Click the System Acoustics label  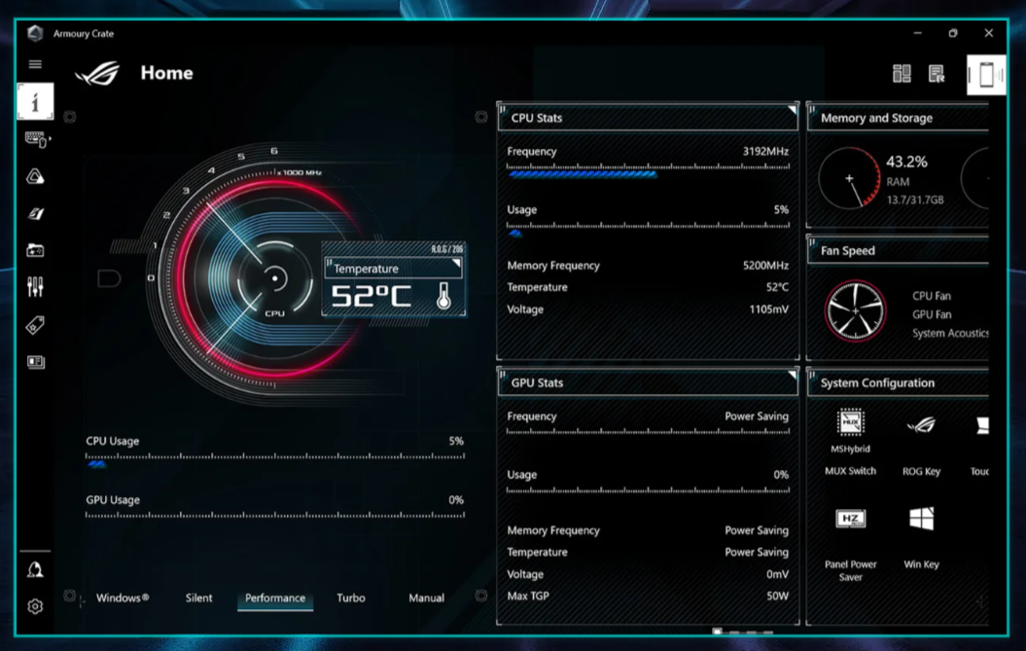[950, 333]
